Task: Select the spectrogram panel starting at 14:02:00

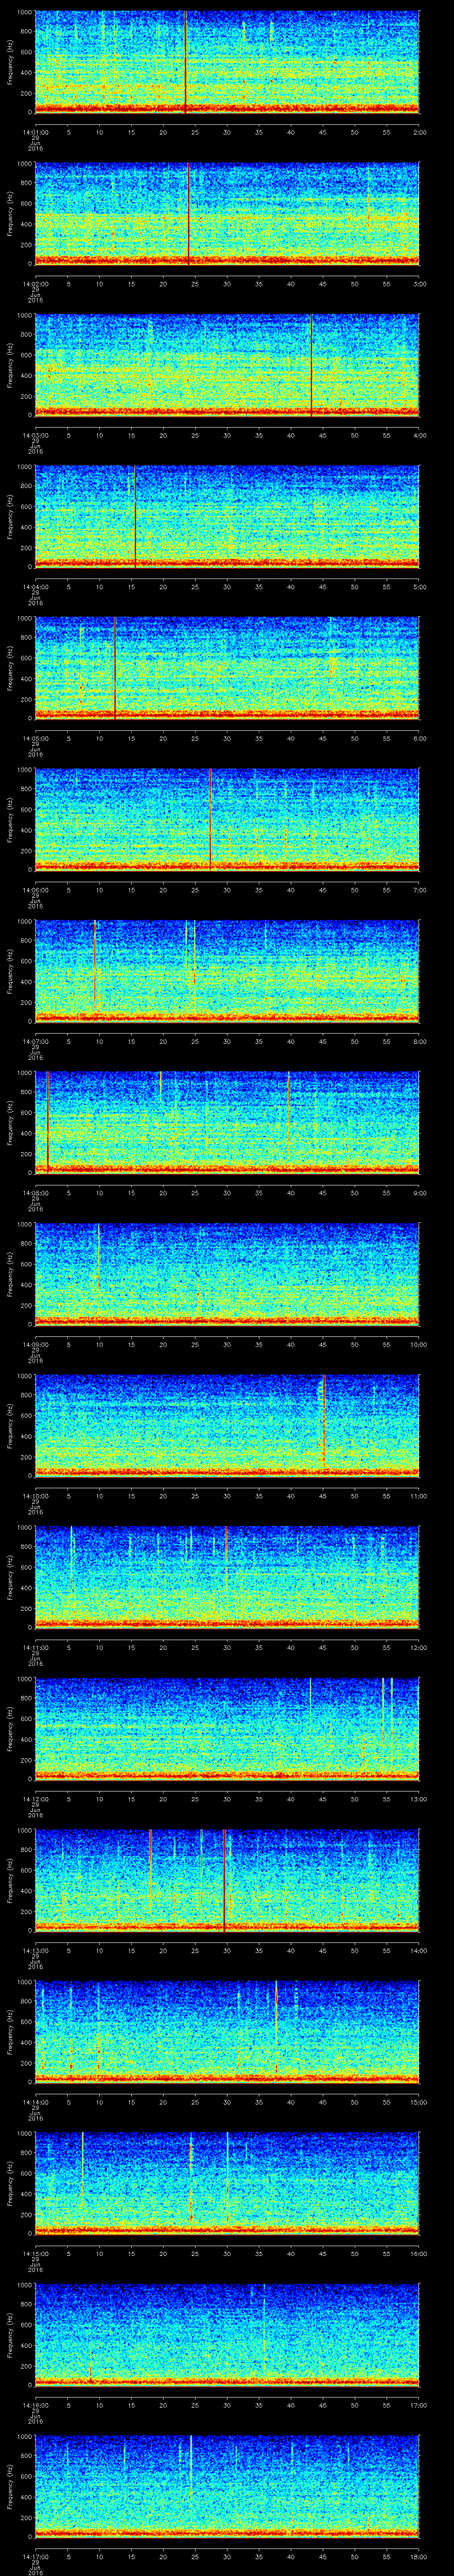Action: click(227, 214)
